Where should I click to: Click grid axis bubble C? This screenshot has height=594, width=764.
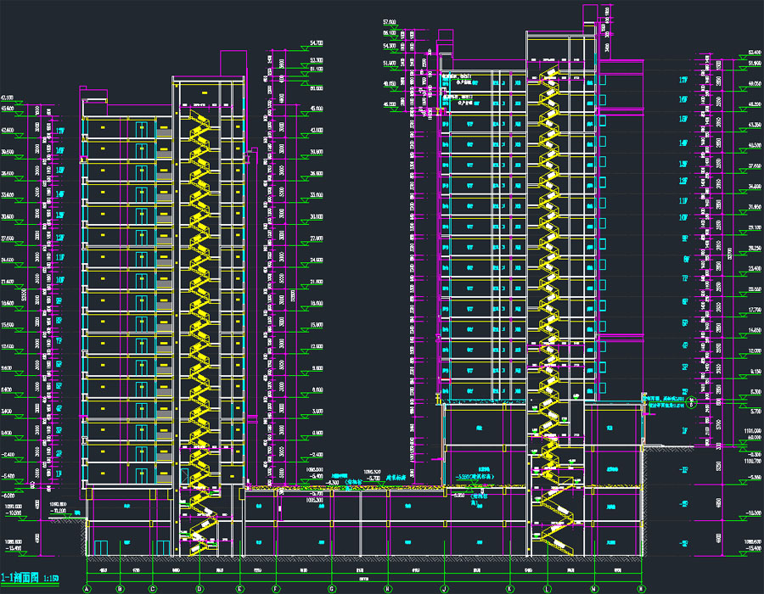pos(153,589)
